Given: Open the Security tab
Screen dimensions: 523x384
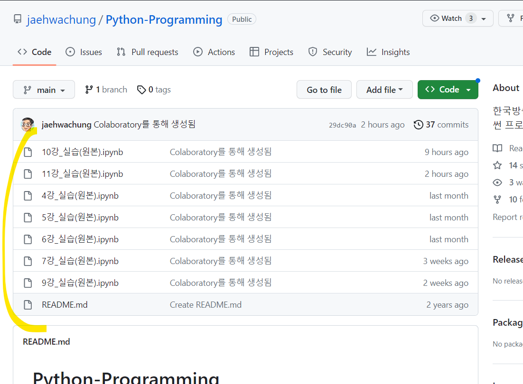Looking at the screenshot, I should click(x=330, y=52).
